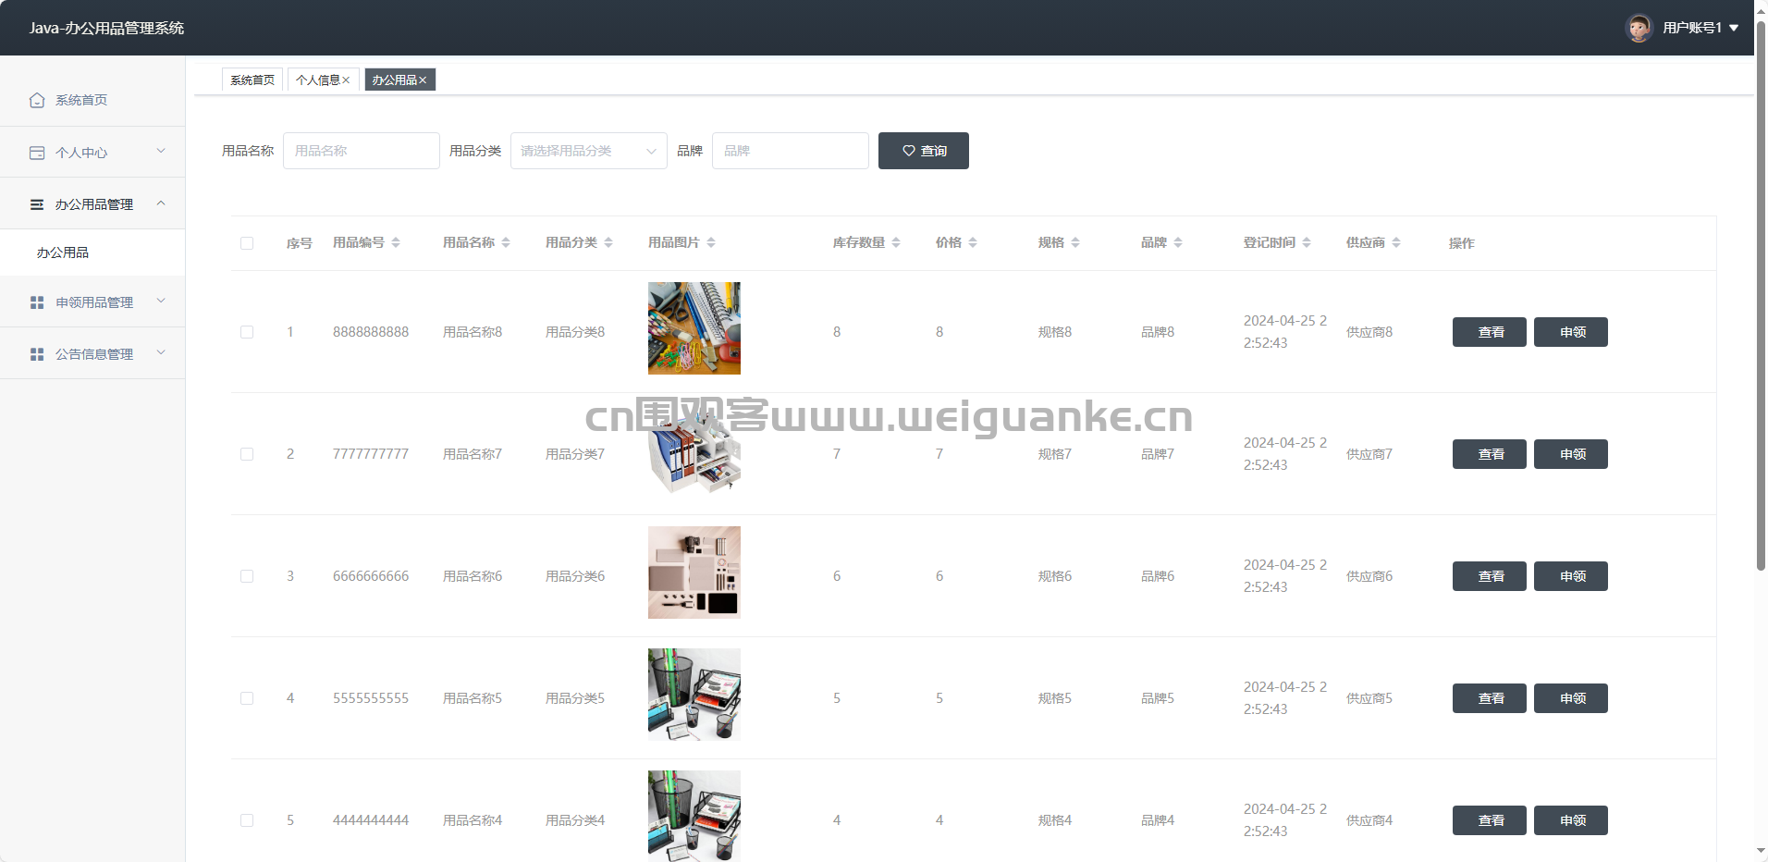Close the 办公用品 tab with its X
The image size is (1768, 862).
point(423,80)
